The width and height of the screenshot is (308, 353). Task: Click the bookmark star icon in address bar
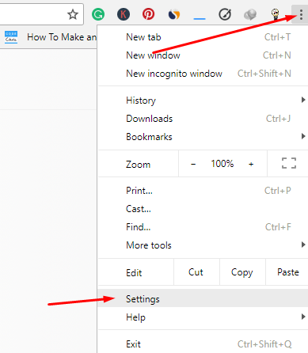coord(73,14)
